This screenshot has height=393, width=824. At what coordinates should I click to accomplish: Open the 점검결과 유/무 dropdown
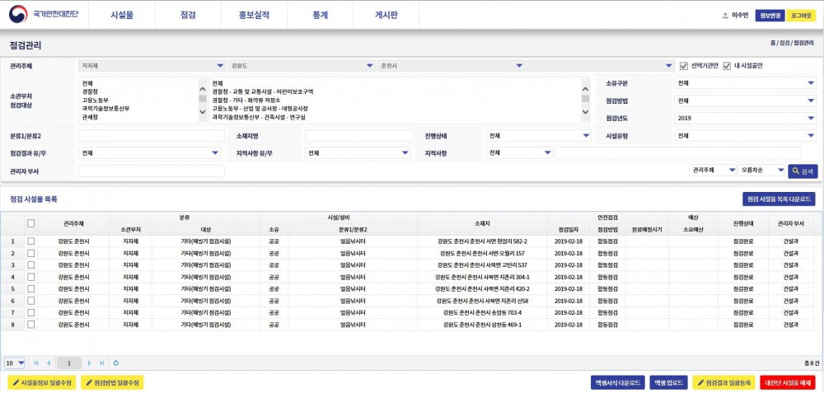coord(150,153)
